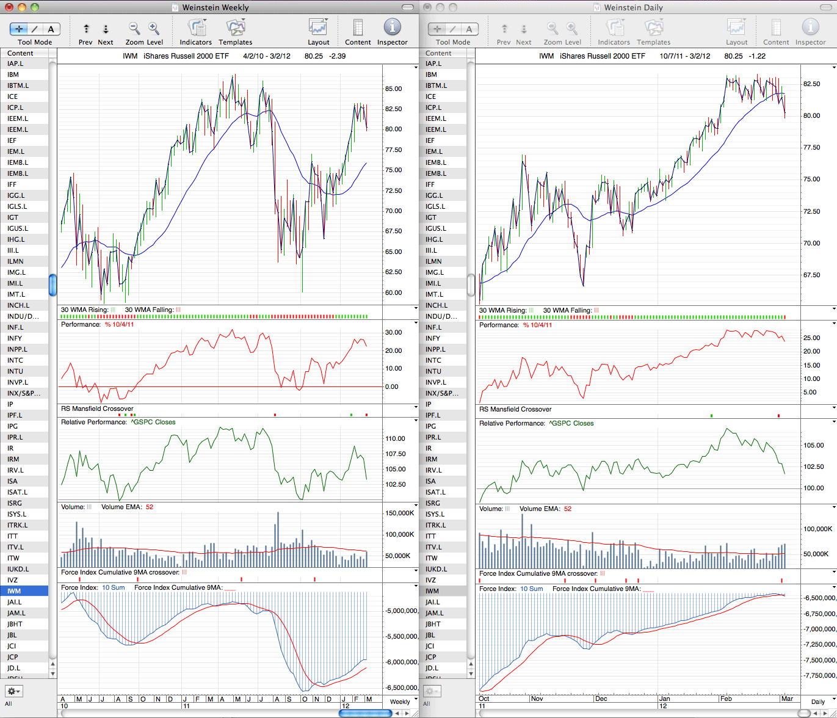Screen dimensions: 837x718
Task: Open Weekly period dropdown
Action: coord(400,702)
